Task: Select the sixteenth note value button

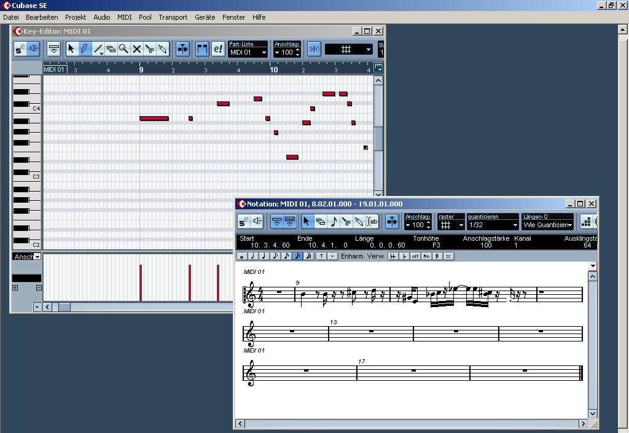Action: [x=286, y=256]
